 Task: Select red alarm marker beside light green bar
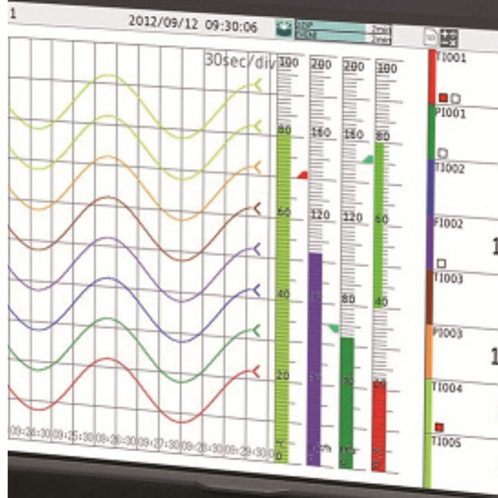coord(302,175)
